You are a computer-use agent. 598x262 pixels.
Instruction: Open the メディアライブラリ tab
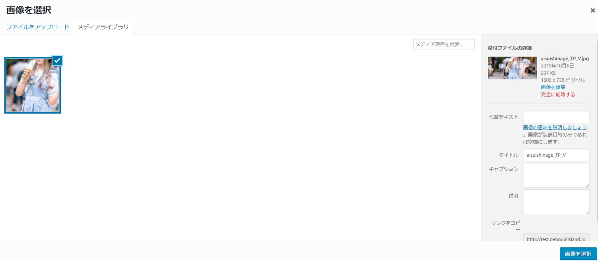(x=103, y=27)
